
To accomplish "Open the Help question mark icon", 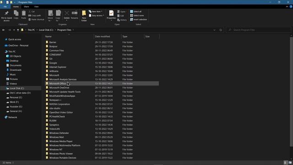I will tap(291, 6).
